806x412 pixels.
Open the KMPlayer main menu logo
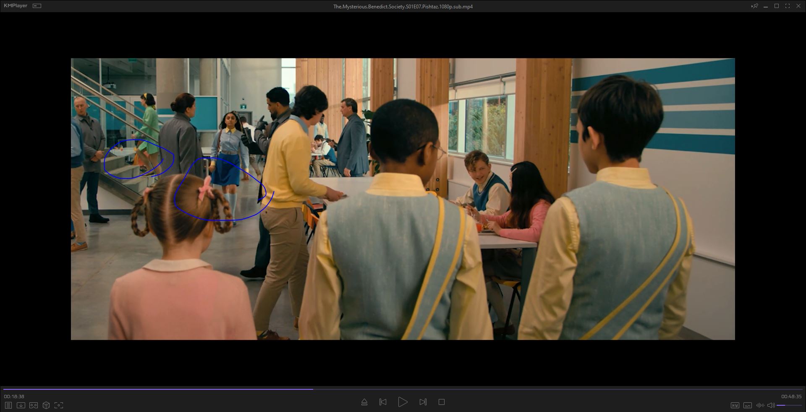pyautogui.click(x=16, y=6)
